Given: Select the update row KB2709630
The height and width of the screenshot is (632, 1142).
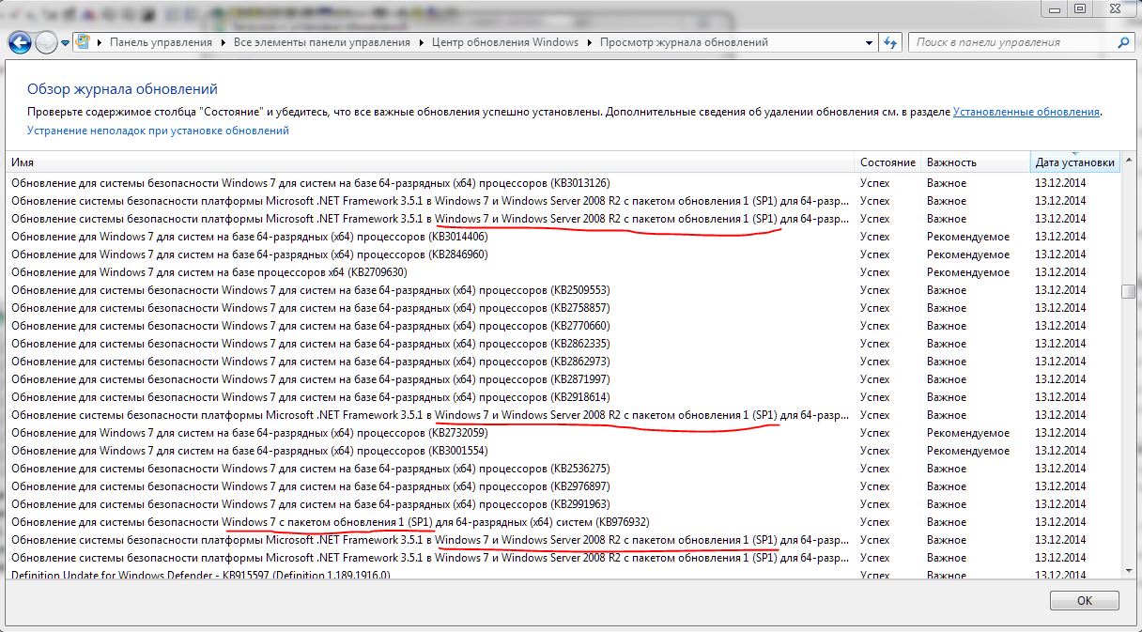Looking at the screenshot, I should [563, 272].
